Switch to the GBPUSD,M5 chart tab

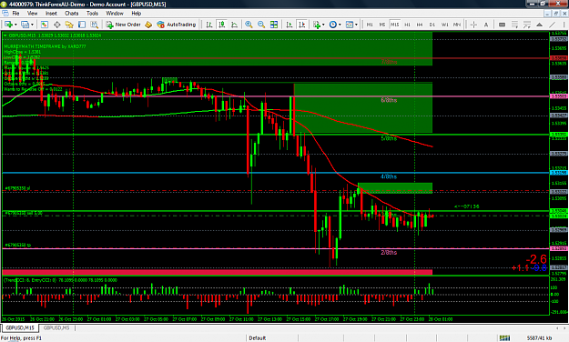[56, 327]
